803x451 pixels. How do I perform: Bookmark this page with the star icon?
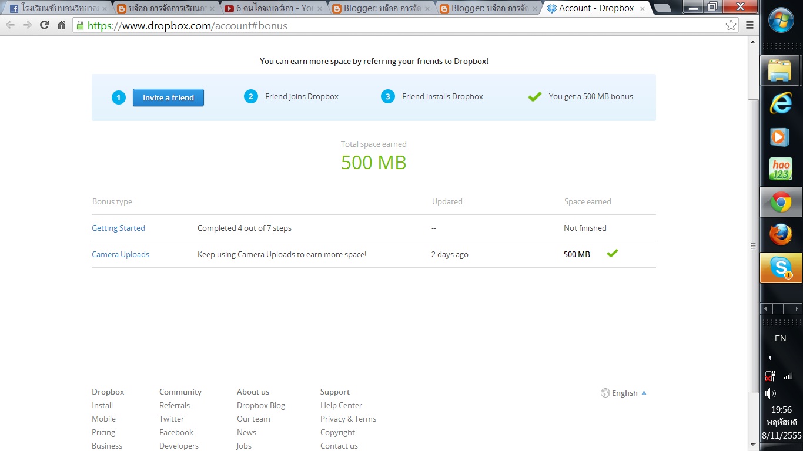click(731, 25)
